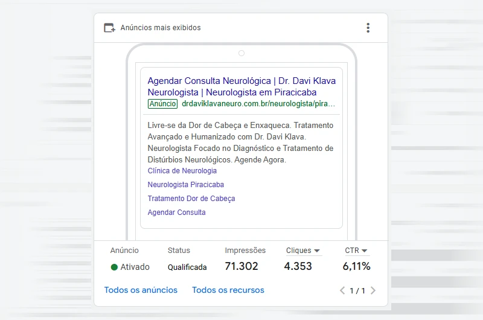This screenshot has width=483, height=320.
Task: Expand the Cliques metric dropdown
Action: pos(303,251)
